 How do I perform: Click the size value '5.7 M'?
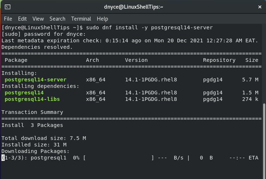(250, 80)
